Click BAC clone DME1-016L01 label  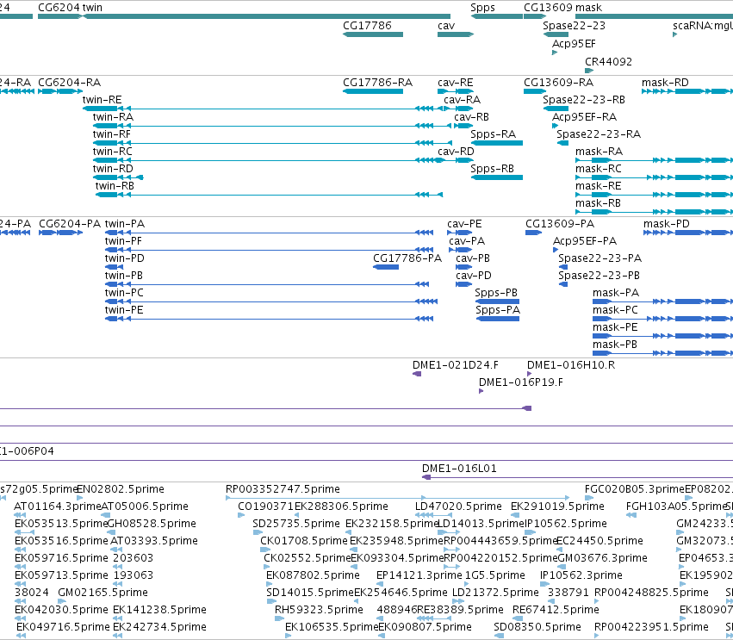[x=459, y=469]
